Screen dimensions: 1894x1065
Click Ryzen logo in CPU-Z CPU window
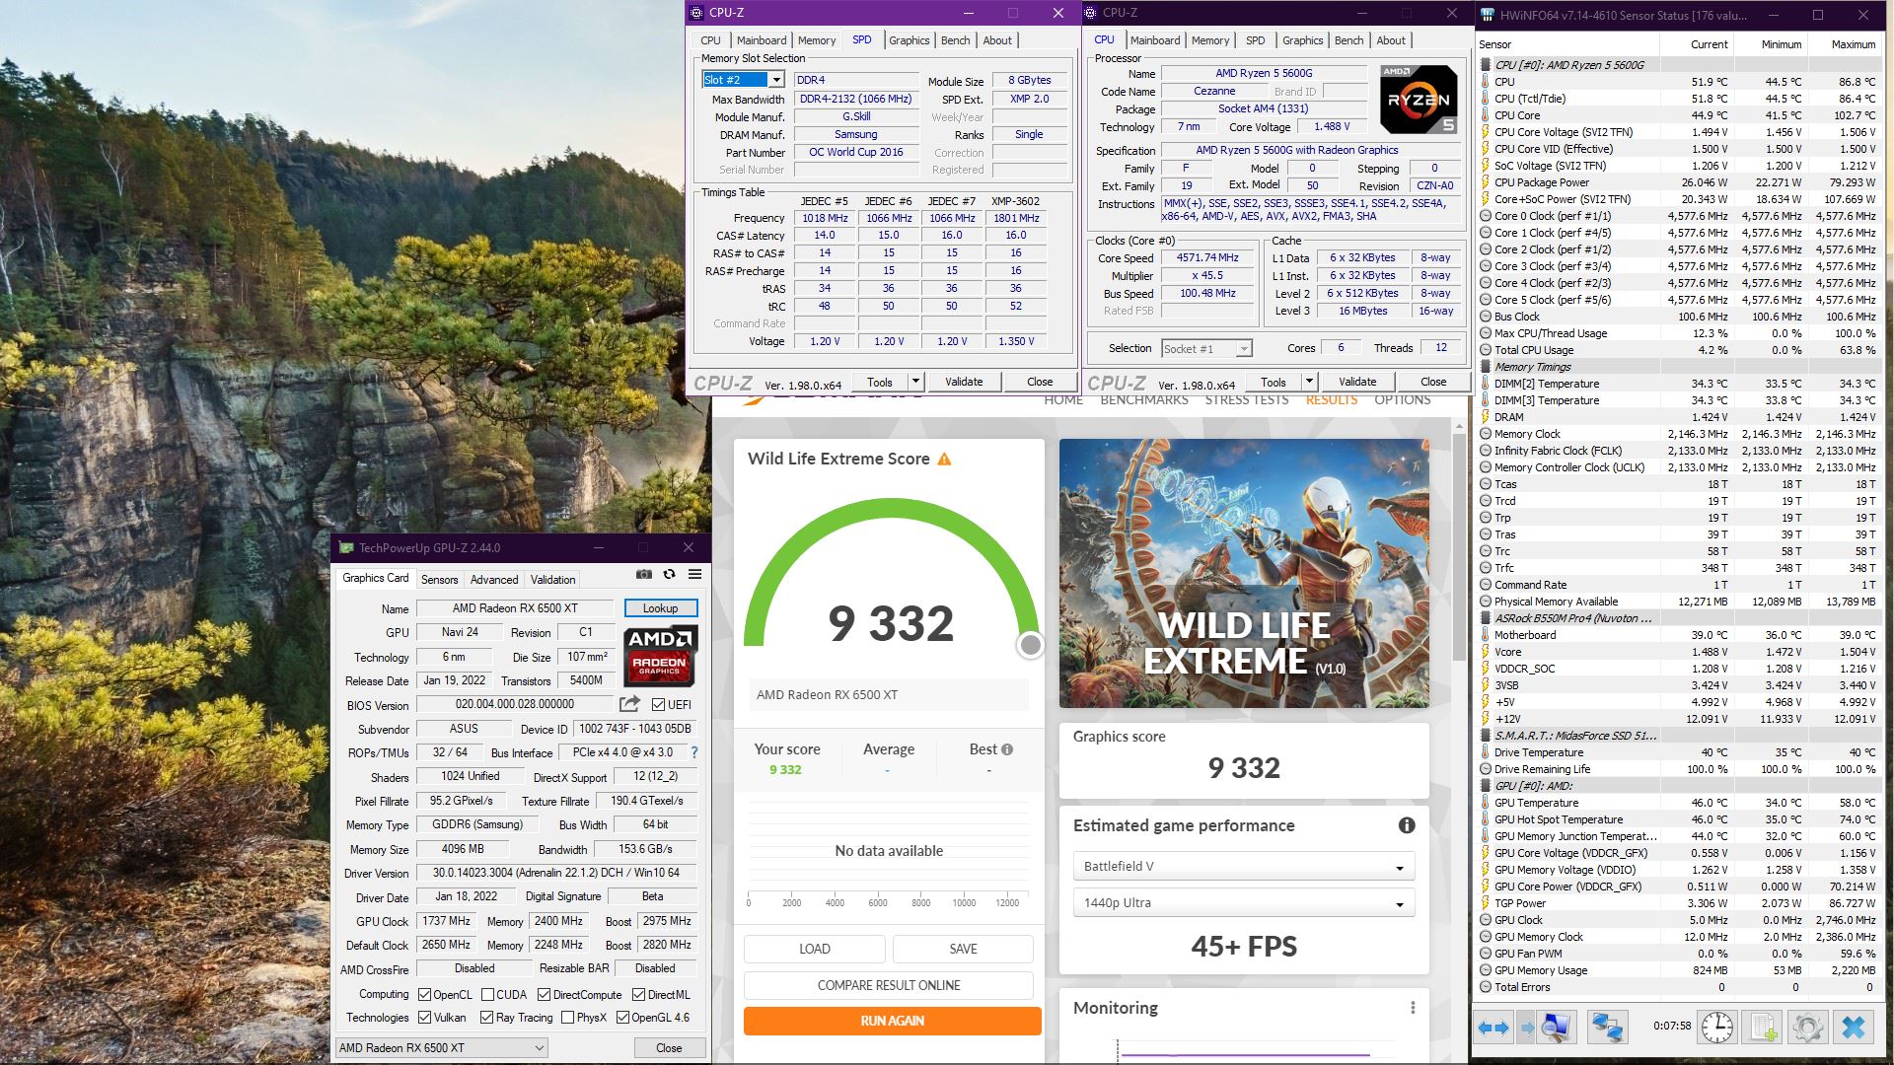[1418, 100]
